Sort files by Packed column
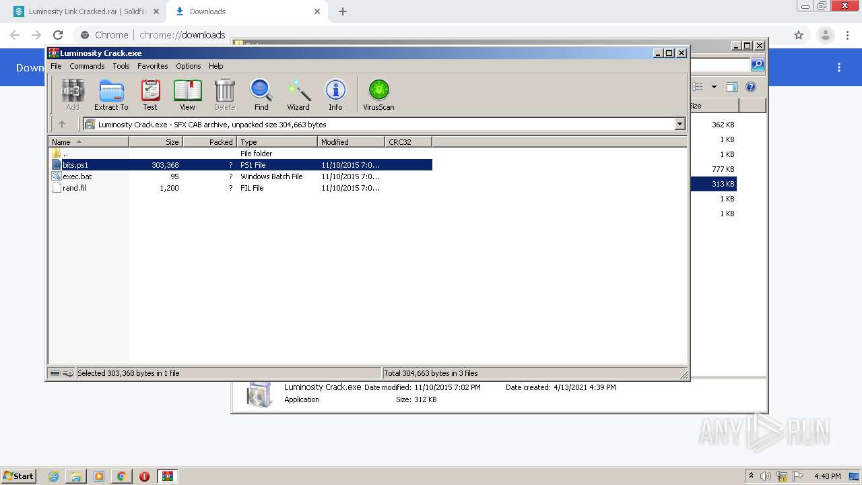 point(210,141)
